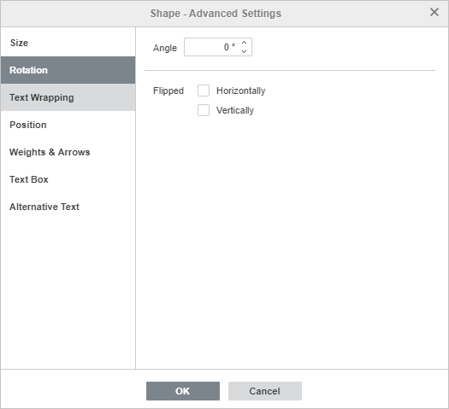Screen dimensions: 449x409
Task: Enable the Flipped Horizontally checkbox
Action: click(x=204, y=91)
